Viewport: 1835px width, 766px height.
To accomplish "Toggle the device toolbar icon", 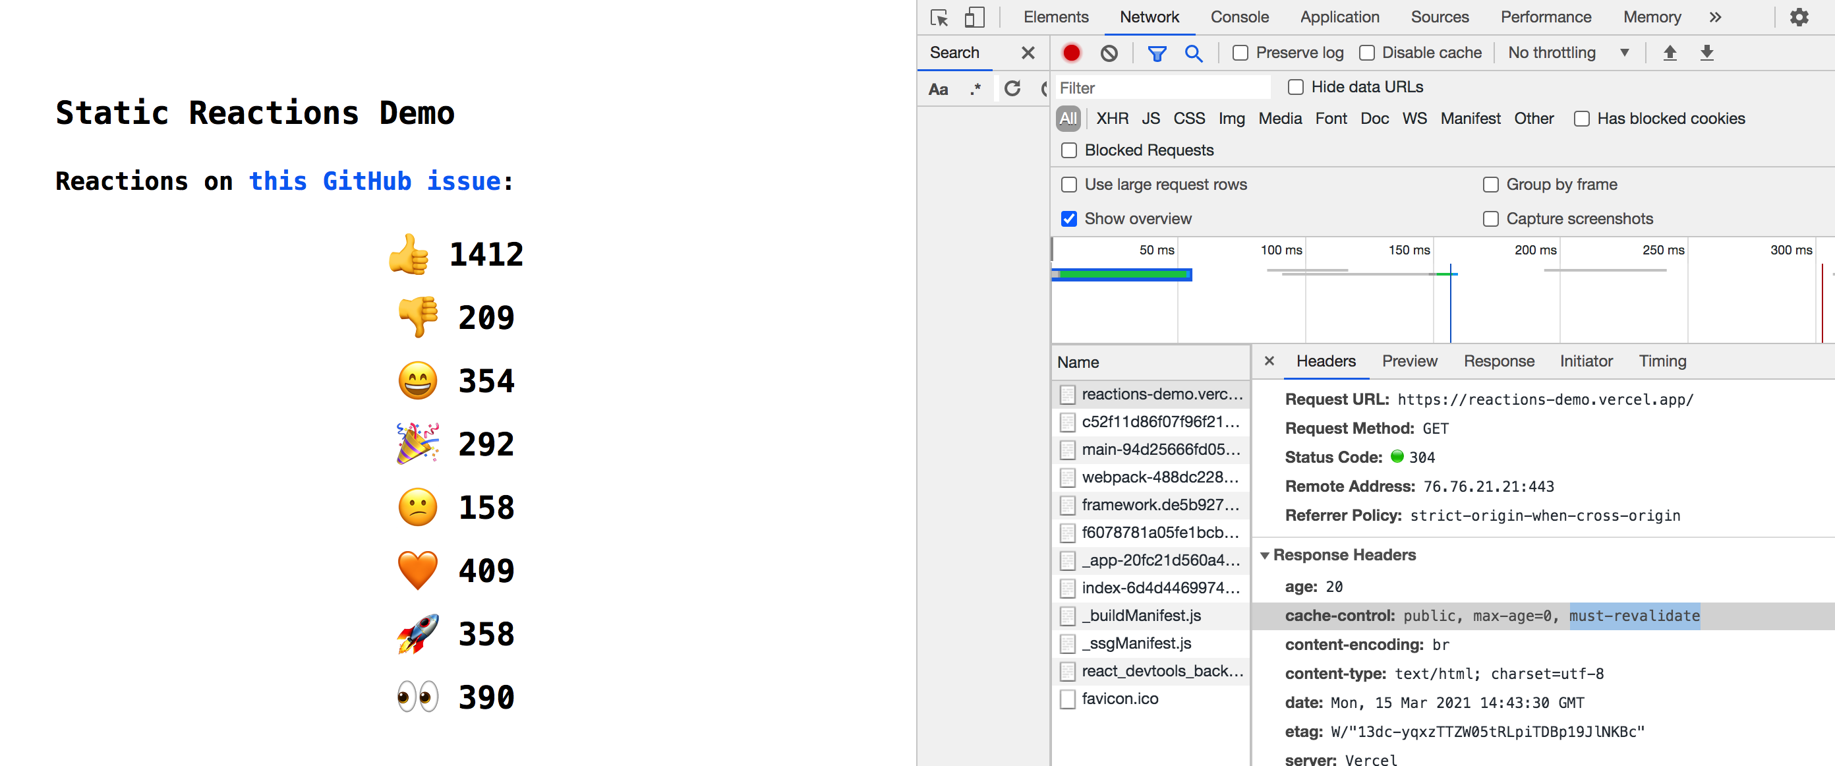I will (x=974, y=17).
